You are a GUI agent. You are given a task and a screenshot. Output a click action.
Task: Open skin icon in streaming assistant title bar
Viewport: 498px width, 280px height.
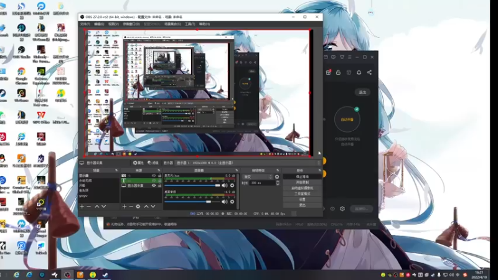(342, 57)
